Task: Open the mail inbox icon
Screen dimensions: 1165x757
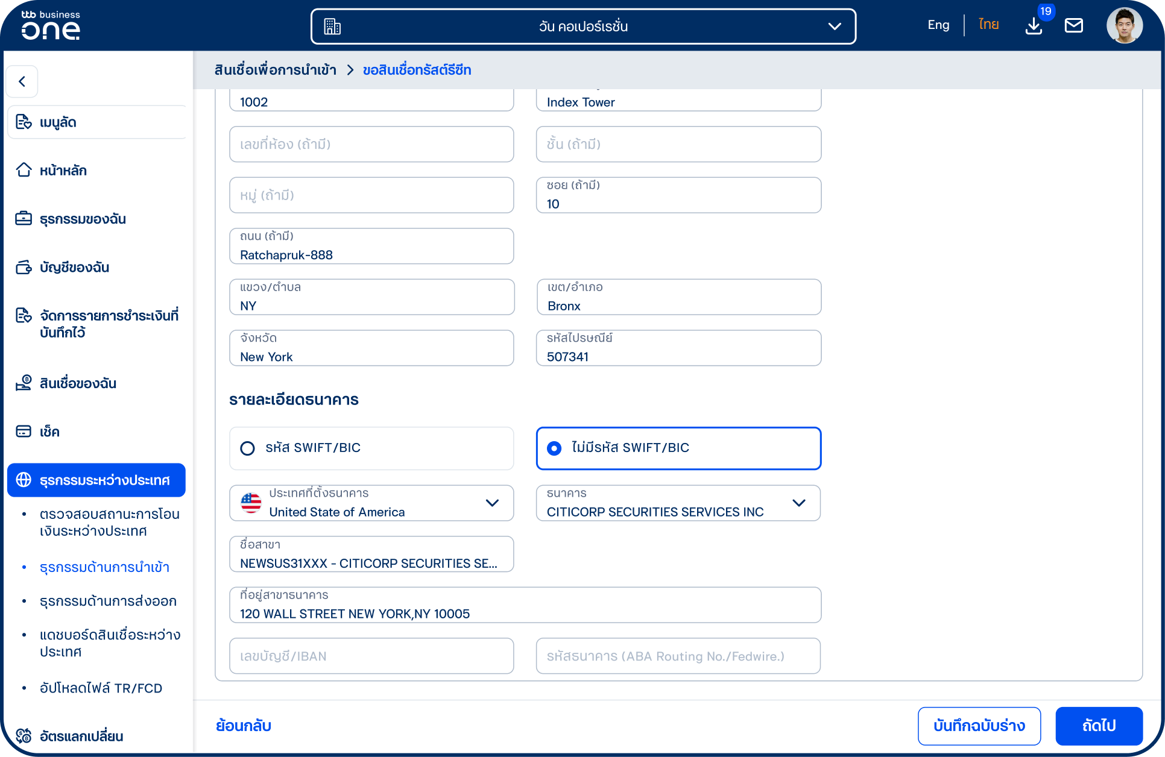Action: [x=1073, y=25]
